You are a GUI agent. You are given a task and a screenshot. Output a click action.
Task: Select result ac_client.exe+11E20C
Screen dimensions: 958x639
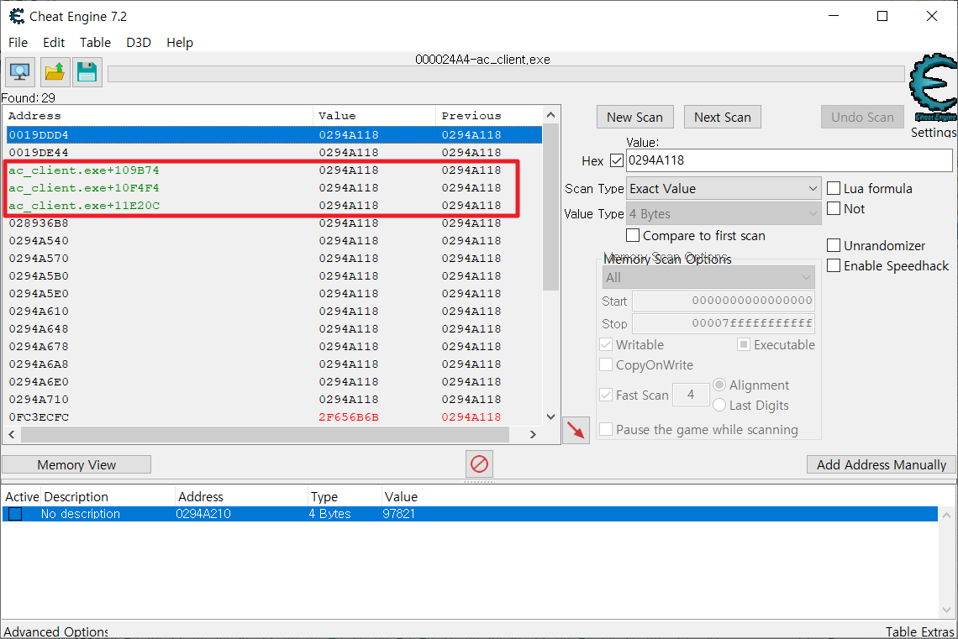click(x=274, y=205)
